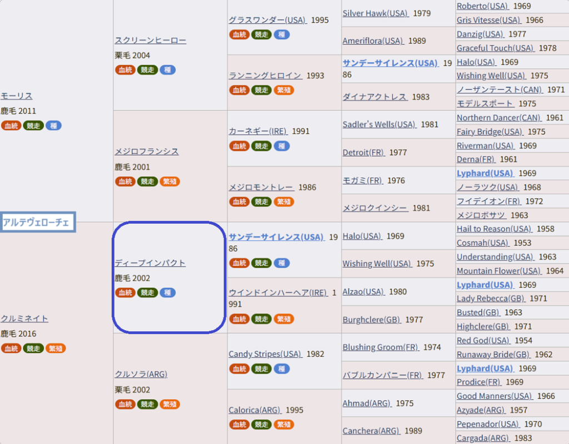Click Calorica(ARG) 競走 badge

pyautogui.click(x=261, y=425)
